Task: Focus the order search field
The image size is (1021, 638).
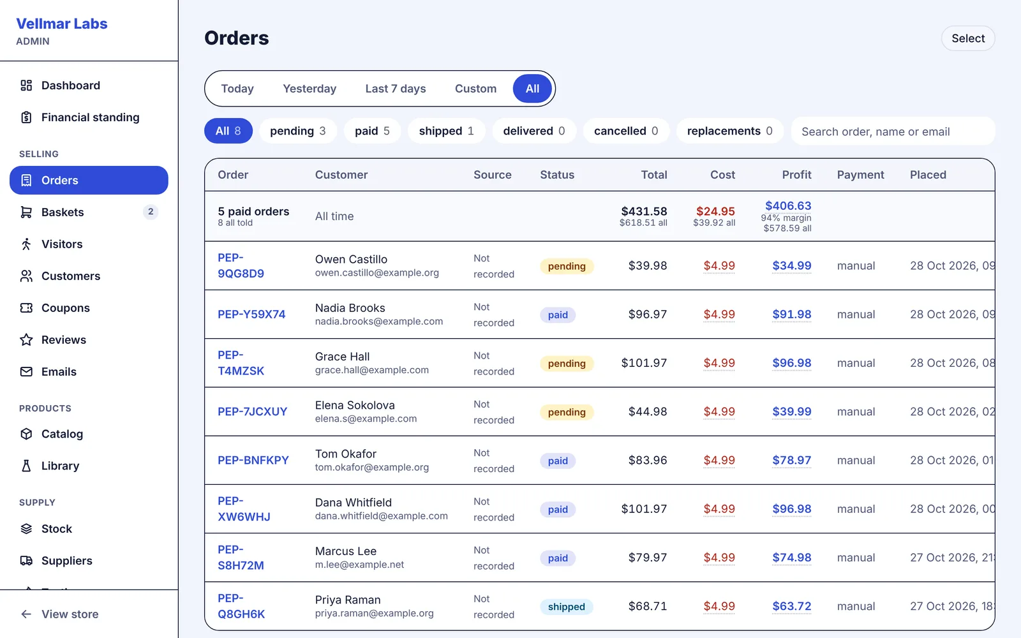Action: [893, 131]
